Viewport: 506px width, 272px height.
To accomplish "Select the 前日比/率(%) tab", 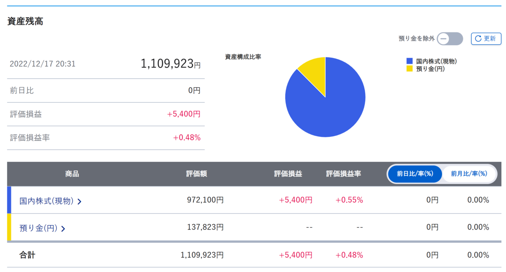I will coord(415,174).
